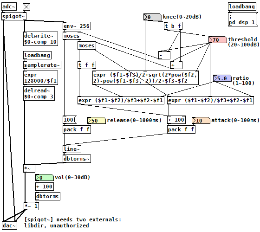Click the vol number box showing 0
260x232 pixels.
pos(45,178)
